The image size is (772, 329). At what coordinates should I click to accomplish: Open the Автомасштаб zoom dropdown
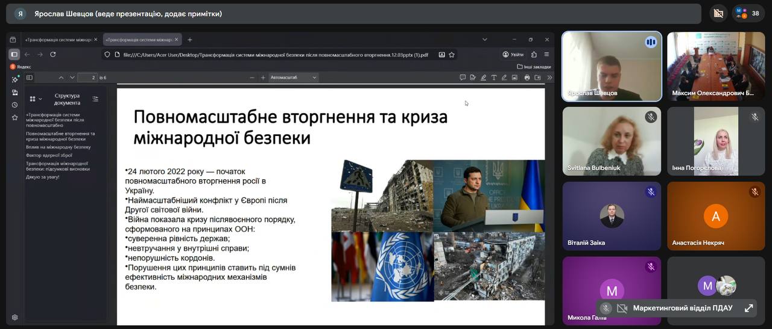coord(293,78)
